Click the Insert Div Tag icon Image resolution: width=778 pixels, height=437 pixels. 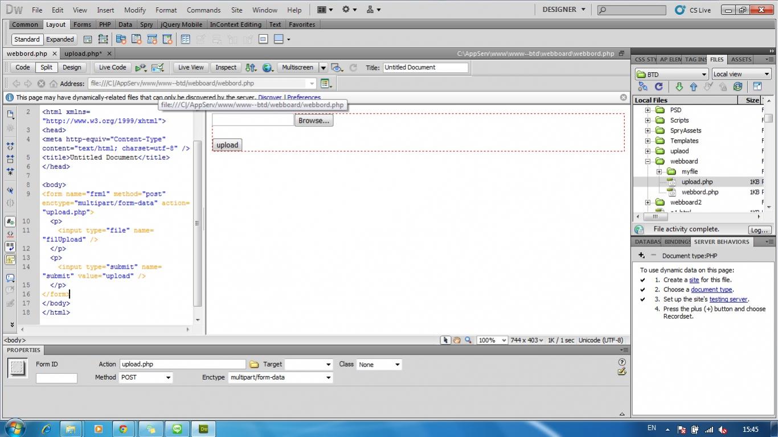88,39
